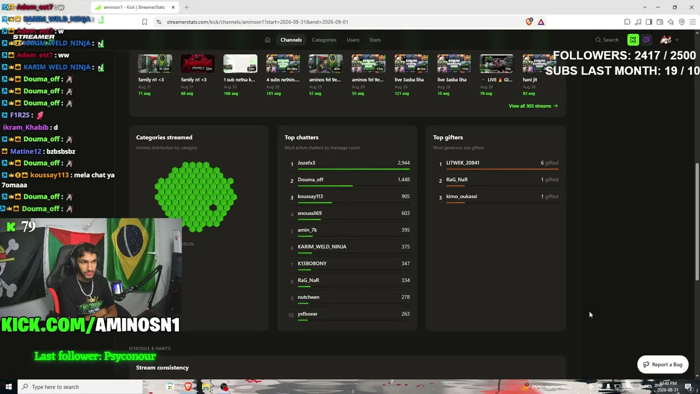This screenshot has height=394, width=700.
Task: Click the Stream consistency heading
Action: [162, 368]
